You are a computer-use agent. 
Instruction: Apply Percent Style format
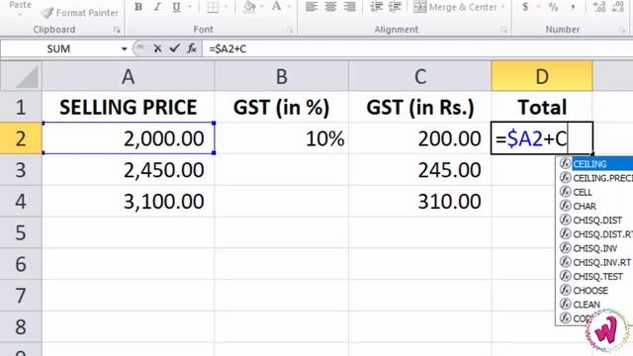click(x=554, y=7)
